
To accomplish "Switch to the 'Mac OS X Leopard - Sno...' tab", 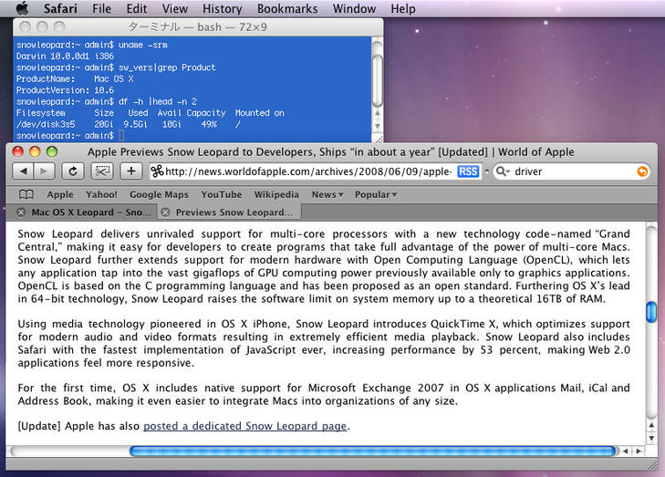I will [x=82, y=212].
